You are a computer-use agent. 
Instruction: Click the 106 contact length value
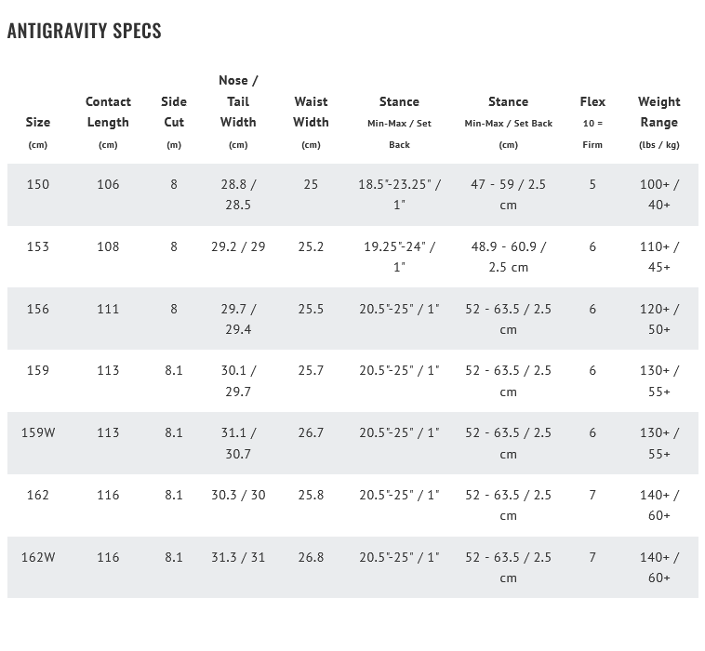(x=108, y=184)
